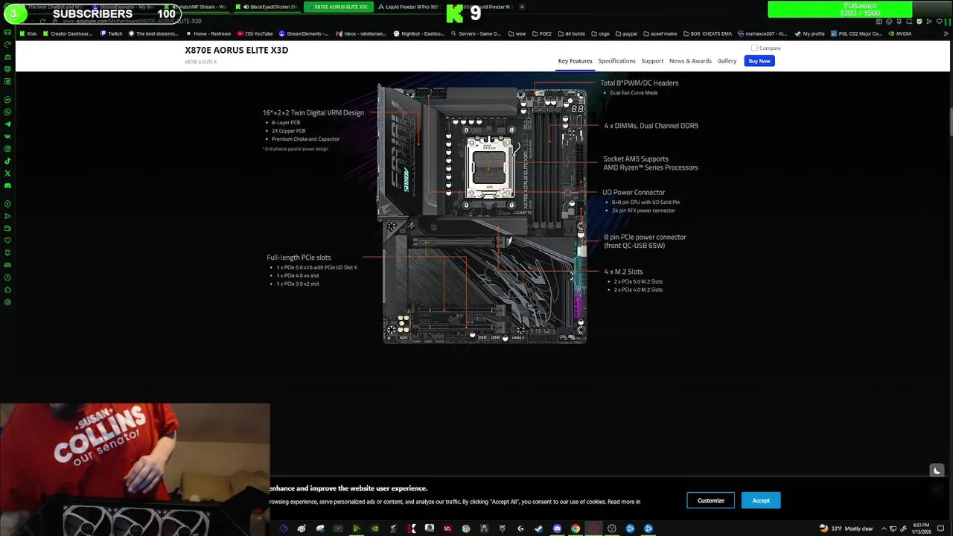Open new browser tab plus button
The height and width of the screenshot is (536, 953).
point(522,7)
